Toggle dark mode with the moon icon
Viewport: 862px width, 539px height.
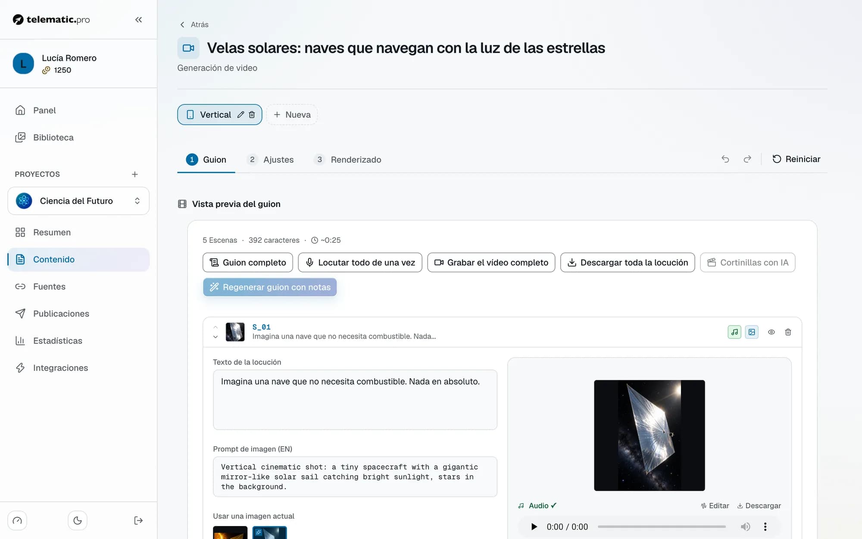(x=78, y=520)
